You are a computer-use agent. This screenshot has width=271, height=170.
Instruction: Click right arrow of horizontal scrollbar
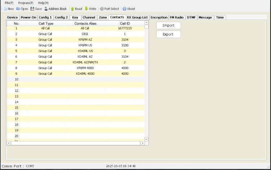[142, 143]
